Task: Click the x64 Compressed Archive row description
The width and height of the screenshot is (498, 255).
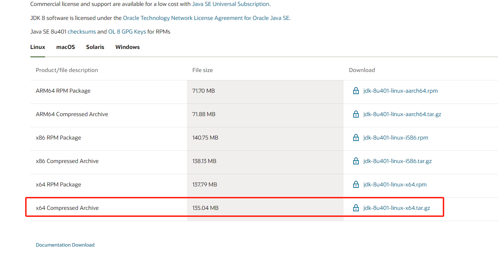Action: point(67,208)
